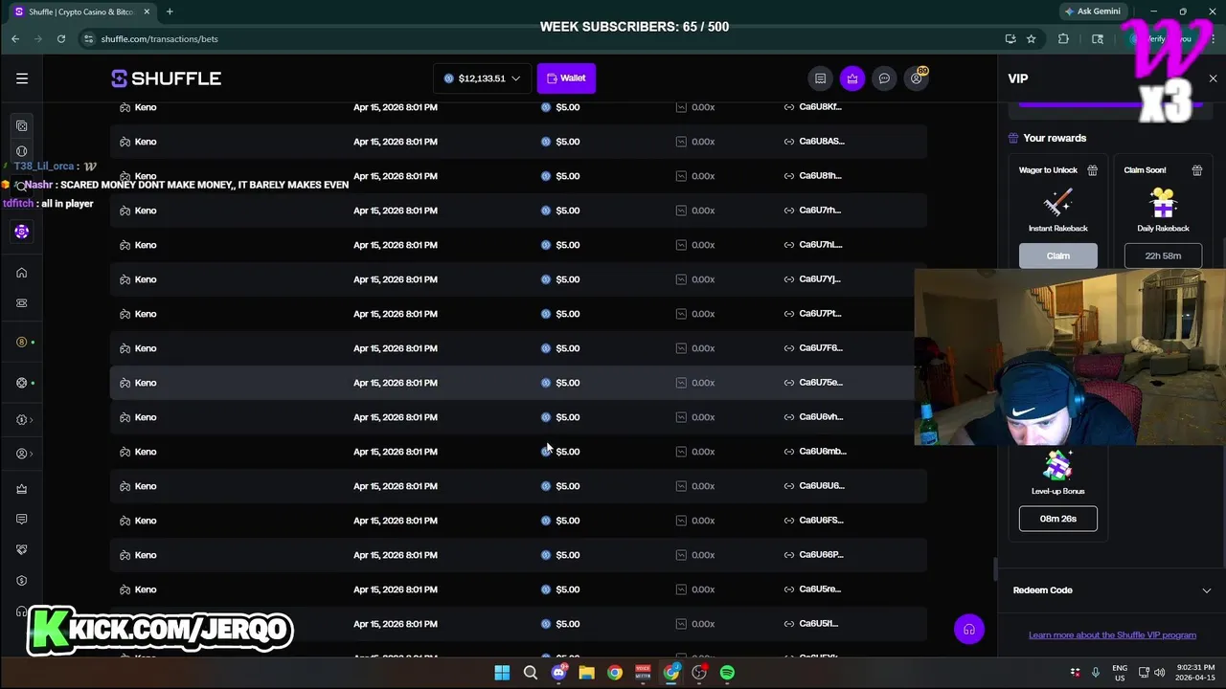The image size is (1226, 689).
Task: Open File Explorer from the taskbar
Action: click(586, 673)
